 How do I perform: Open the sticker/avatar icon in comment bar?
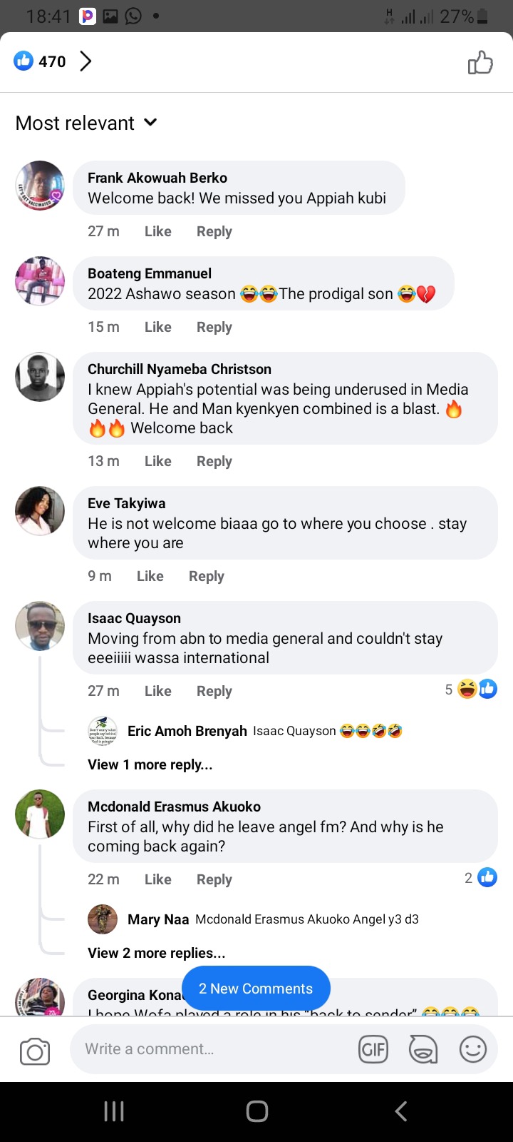coord(423,1049)
